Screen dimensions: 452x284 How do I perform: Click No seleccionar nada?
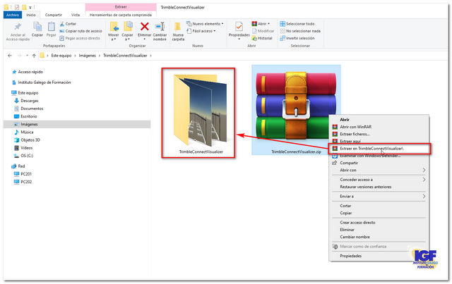(x=300, y=31)
